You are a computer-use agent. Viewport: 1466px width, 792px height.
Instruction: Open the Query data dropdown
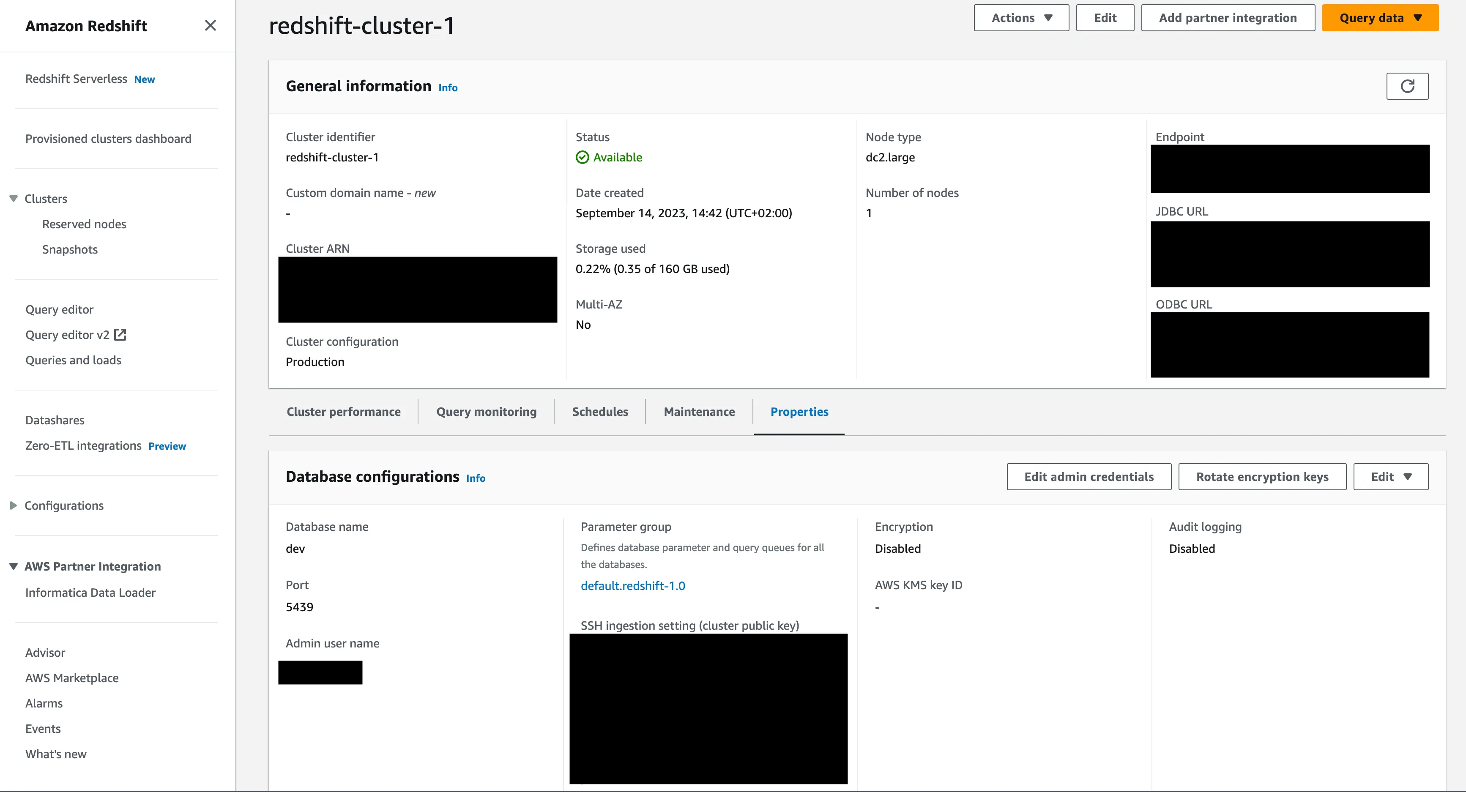1379,18
